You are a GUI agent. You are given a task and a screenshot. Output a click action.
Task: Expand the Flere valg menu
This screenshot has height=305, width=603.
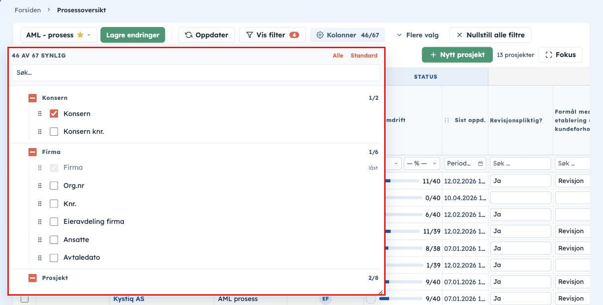(x=417, y=35)
